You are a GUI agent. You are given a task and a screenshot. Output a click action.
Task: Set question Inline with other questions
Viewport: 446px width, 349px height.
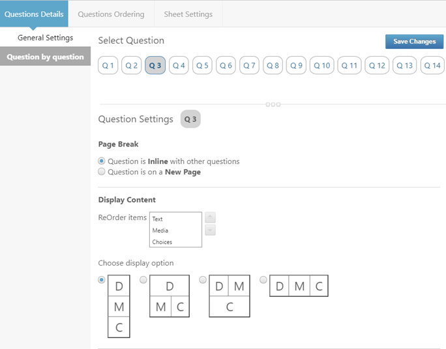(x=102, y=161)
